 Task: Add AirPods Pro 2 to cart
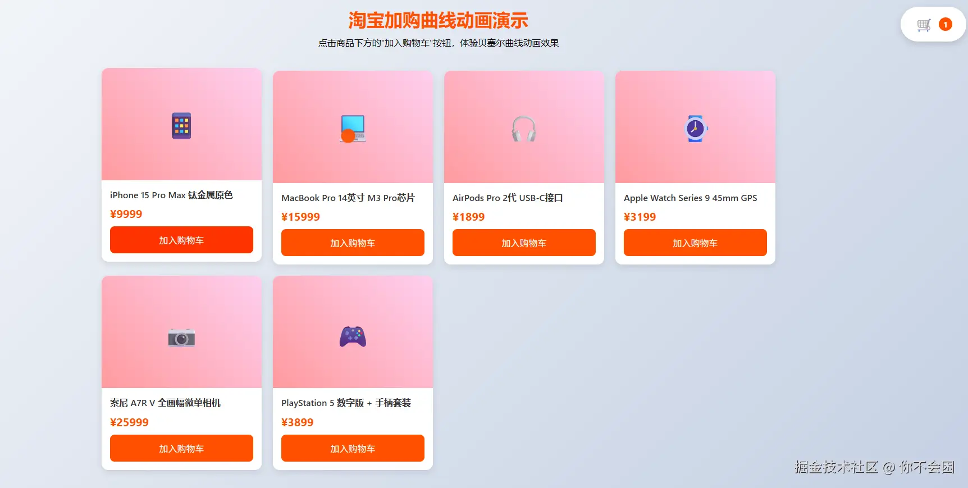coord(524,243)
